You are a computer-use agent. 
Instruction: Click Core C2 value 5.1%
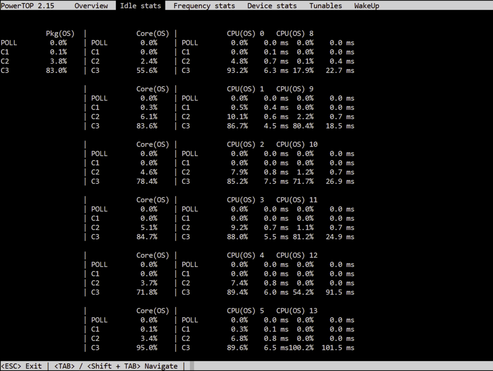[149, 228]
